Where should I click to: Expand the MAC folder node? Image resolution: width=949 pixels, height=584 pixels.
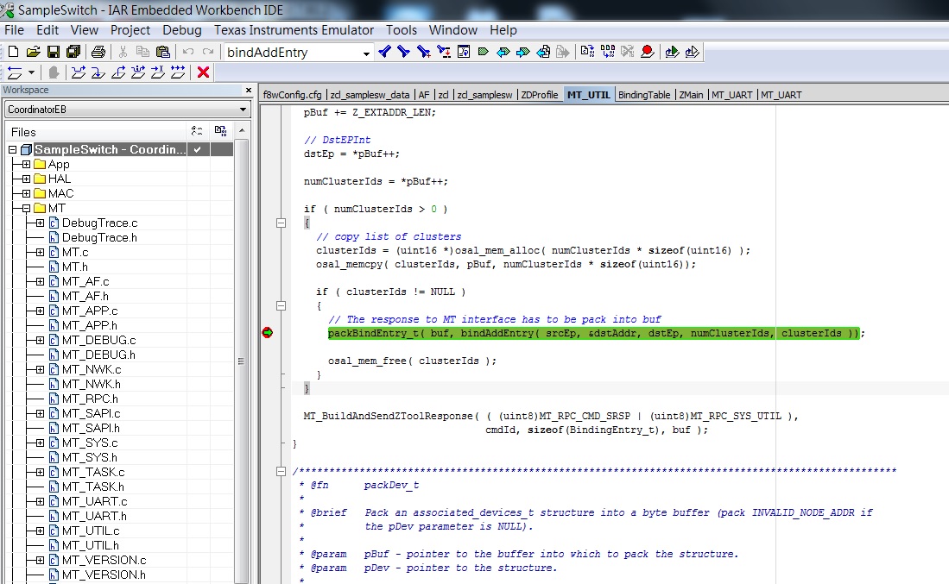click(26, 193)
